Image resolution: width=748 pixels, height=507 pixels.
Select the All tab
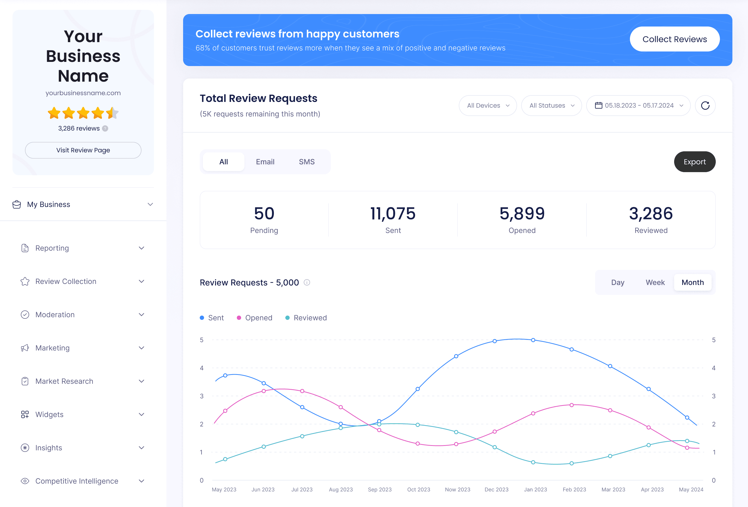(x=223, y=162)
